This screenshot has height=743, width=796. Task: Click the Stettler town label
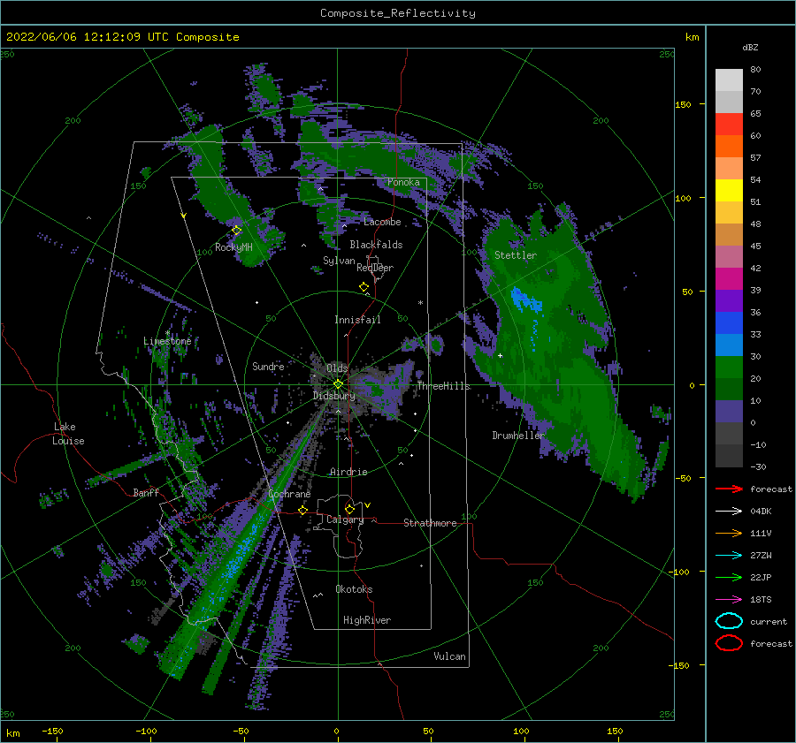(516, 255)
